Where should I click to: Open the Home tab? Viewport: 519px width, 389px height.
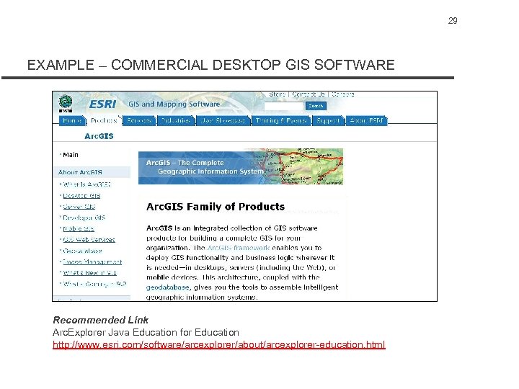72,120
